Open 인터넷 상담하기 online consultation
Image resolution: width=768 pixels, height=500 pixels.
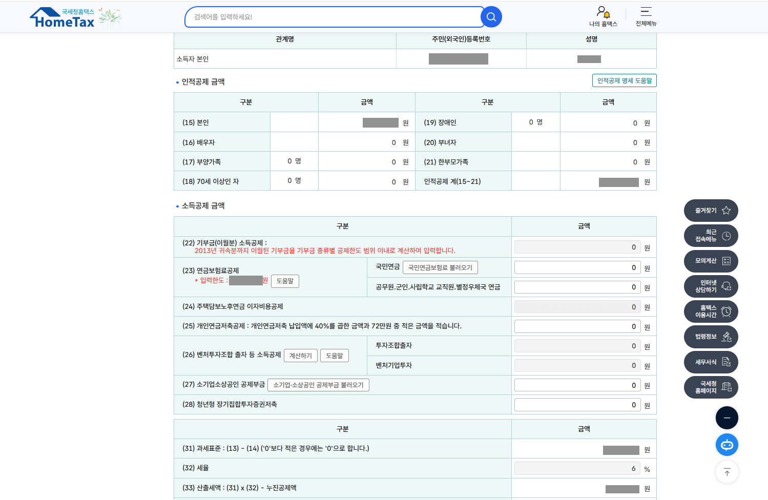[710, 286]
